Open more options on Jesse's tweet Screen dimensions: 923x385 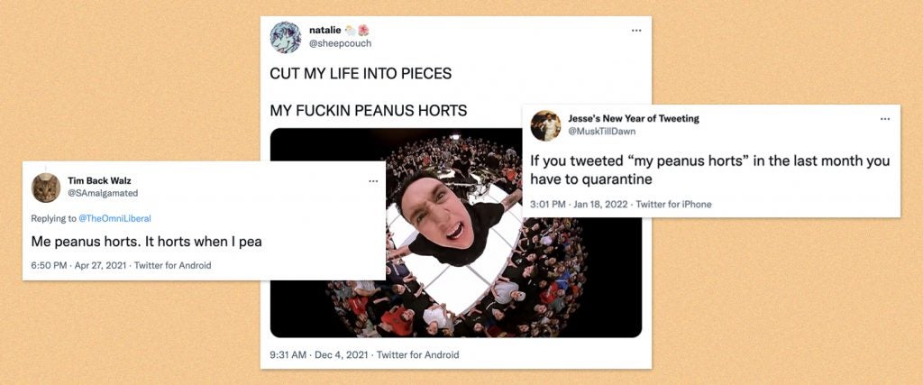point(885,119)
